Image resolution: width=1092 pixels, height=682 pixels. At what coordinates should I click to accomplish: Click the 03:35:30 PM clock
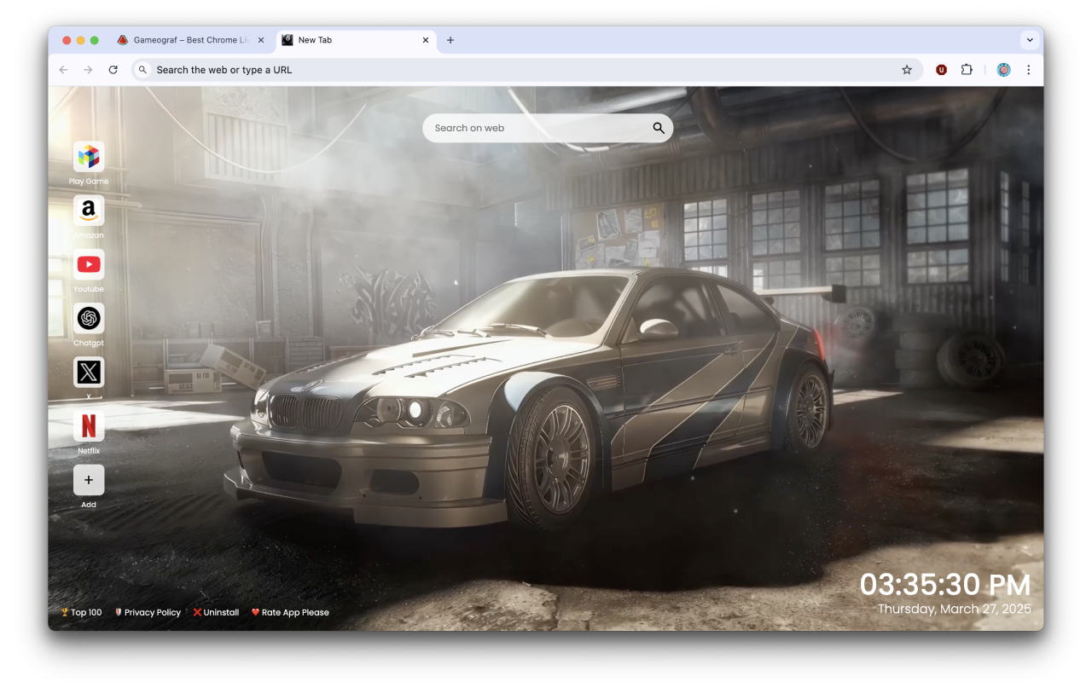945,585
